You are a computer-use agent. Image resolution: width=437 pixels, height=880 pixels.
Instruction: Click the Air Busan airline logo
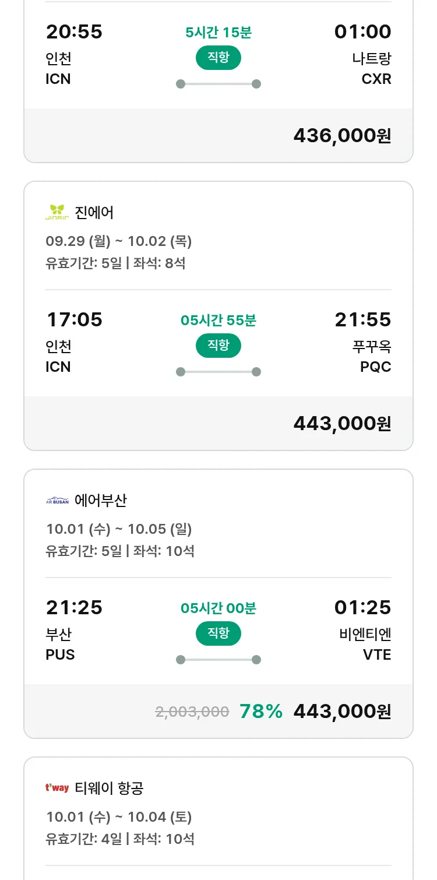(x=57, y=501)
